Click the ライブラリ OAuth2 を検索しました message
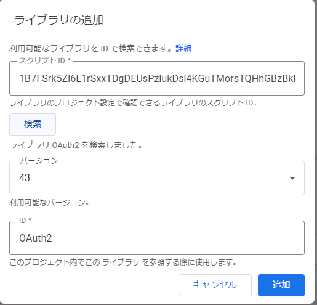The height and width of the screenshot is (305, 317). (76, 145)
